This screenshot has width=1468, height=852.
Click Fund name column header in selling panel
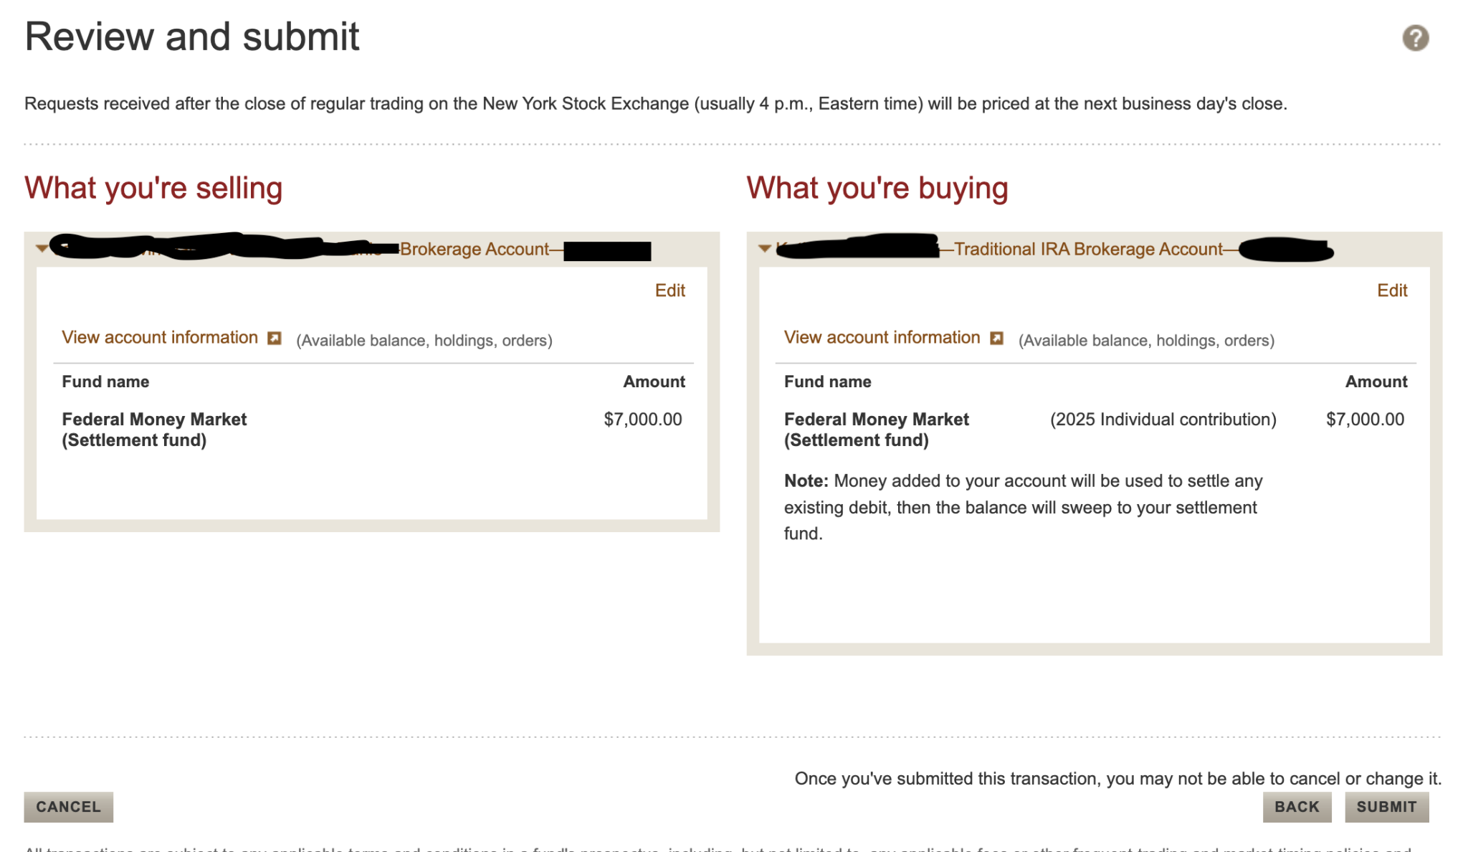105,382
